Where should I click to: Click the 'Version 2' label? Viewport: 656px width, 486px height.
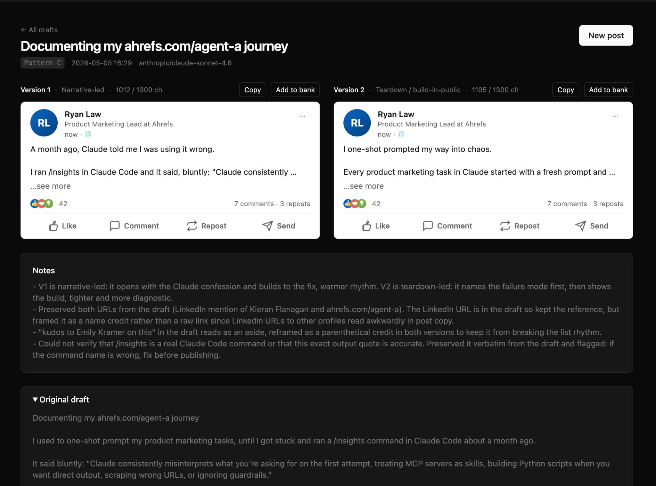point(349,90)
